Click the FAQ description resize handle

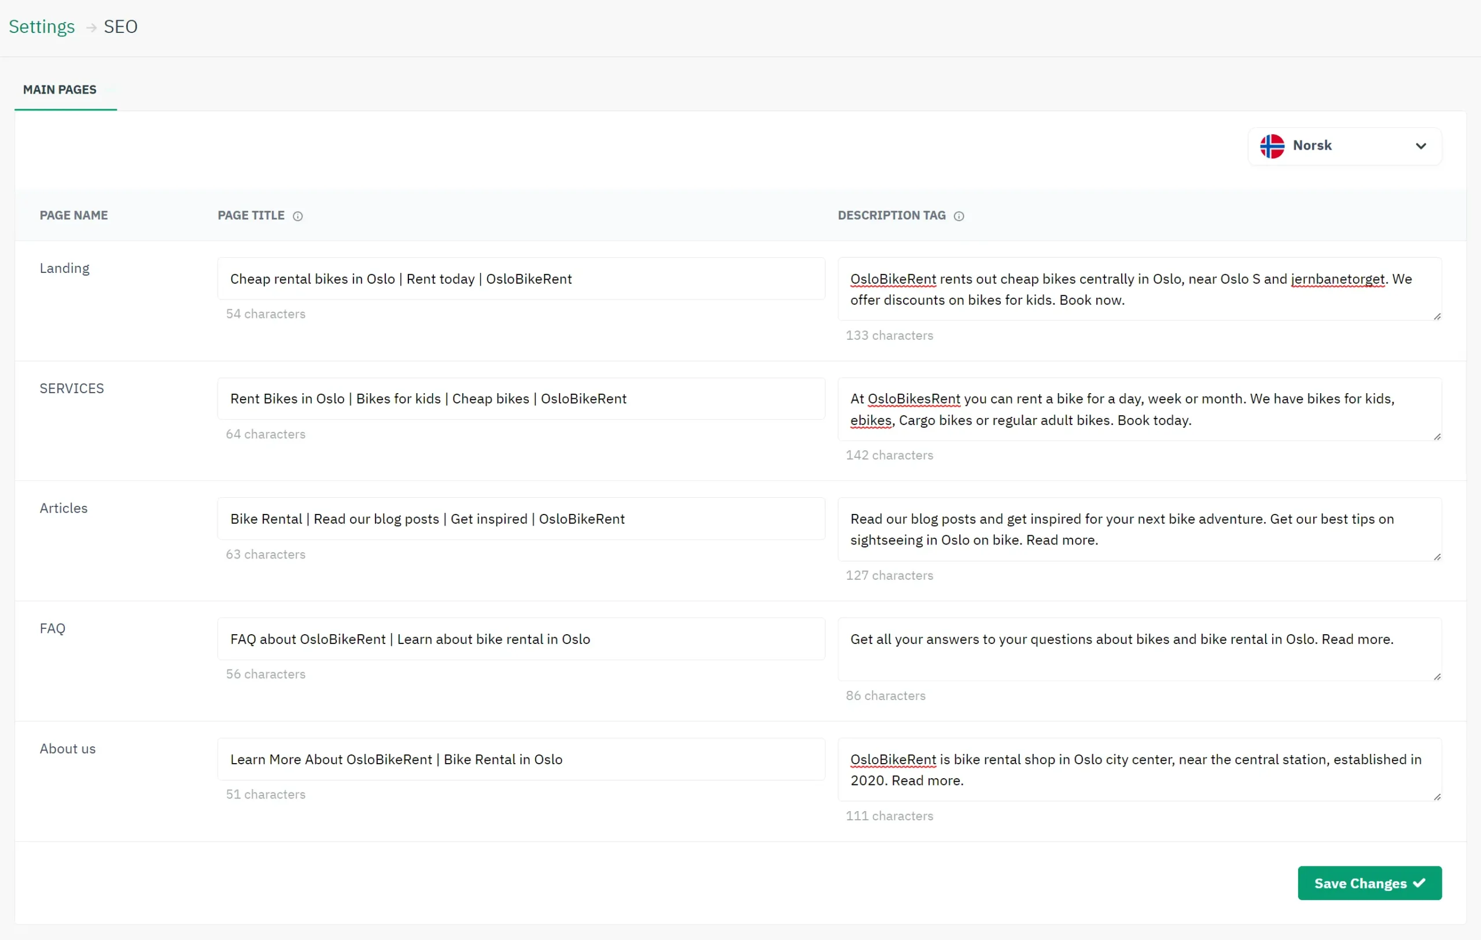click(x=1436, y=677)
